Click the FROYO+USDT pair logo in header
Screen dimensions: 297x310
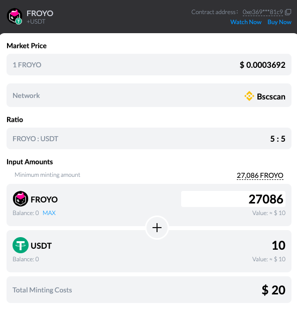coord(15,16)
